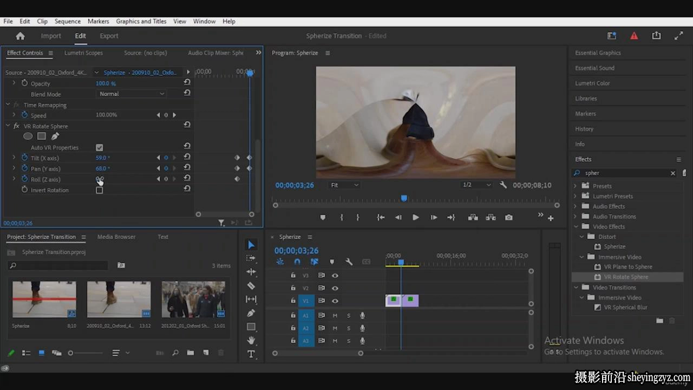The width and height of the screenshot is (693, 390).
Task: Open the Quick Export share icon
Action: (x=656, y=36)
